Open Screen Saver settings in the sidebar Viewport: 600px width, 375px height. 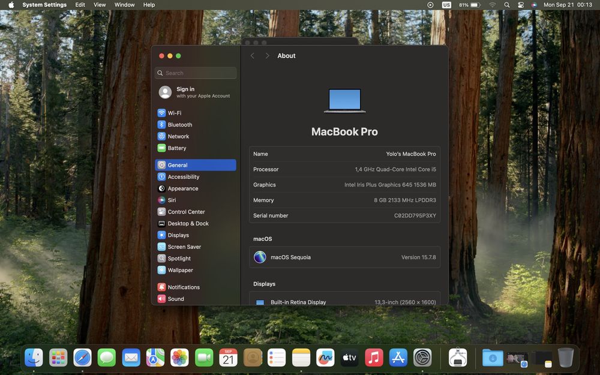tap(196, 247)
